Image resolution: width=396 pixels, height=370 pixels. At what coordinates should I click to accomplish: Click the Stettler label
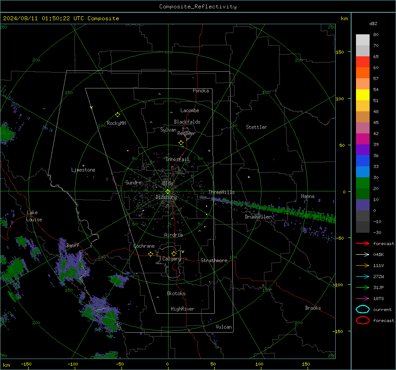tap(257, 127)
